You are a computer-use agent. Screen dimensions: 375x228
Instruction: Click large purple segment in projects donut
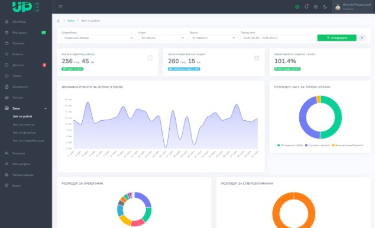click(x=144, y=198)
